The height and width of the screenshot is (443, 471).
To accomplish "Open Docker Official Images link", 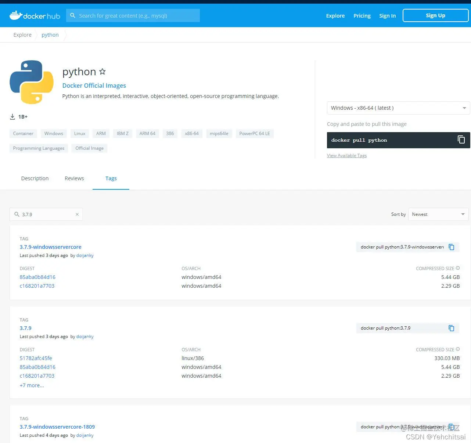I will pos(94,86).
